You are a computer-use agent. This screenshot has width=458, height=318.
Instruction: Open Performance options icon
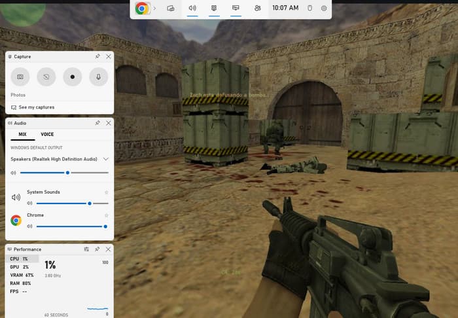(86, 249)
